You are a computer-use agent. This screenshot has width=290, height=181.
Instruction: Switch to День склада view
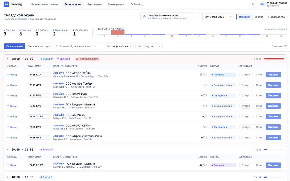[14, 46]
